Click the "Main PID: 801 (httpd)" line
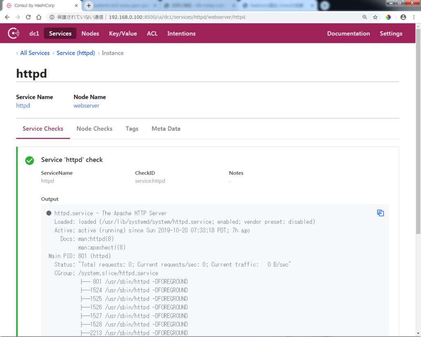Viewport: 421px width, 337px height. click(x=79, y=256)
